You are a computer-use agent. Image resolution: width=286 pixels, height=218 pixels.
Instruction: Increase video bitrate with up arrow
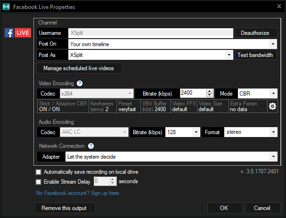[210, 91]
